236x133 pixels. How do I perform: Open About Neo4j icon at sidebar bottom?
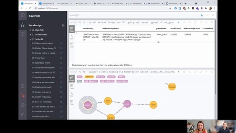22,115
